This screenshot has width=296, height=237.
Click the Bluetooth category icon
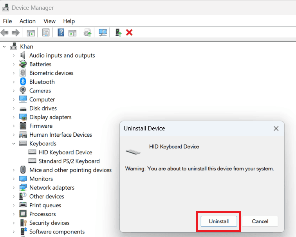(x=23, y=82)
